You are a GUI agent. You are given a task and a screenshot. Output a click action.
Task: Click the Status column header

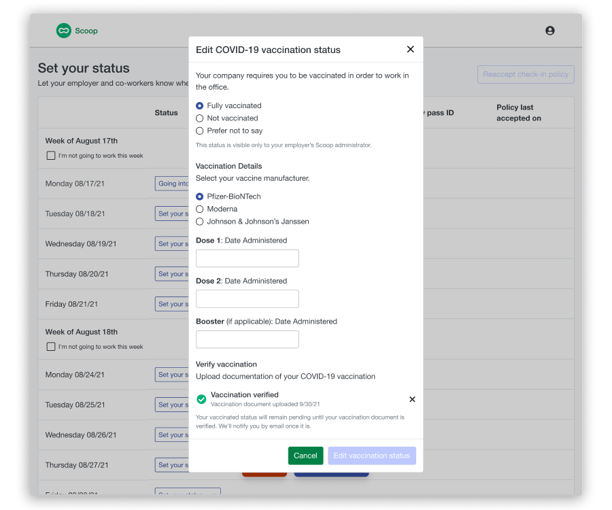point(167,113)
